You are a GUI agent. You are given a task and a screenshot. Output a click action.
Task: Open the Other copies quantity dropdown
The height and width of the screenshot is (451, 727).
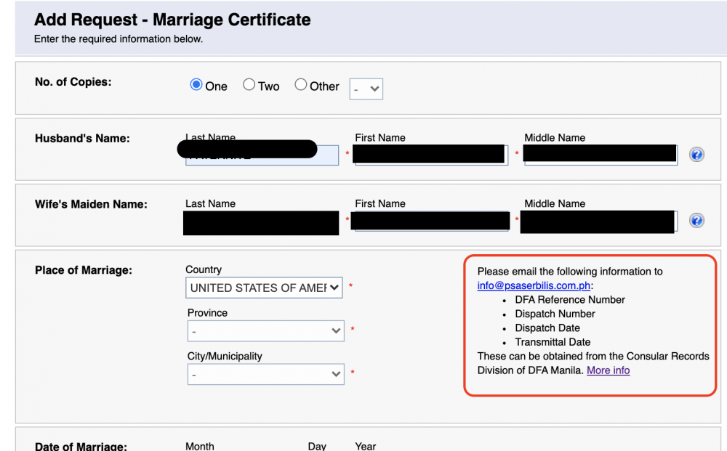[x=366, y=89]
